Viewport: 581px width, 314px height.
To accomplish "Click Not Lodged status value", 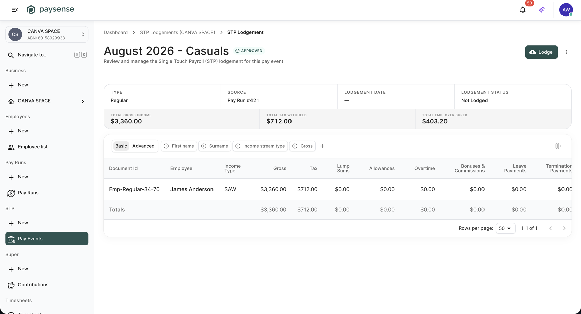I will coord(474,100).
